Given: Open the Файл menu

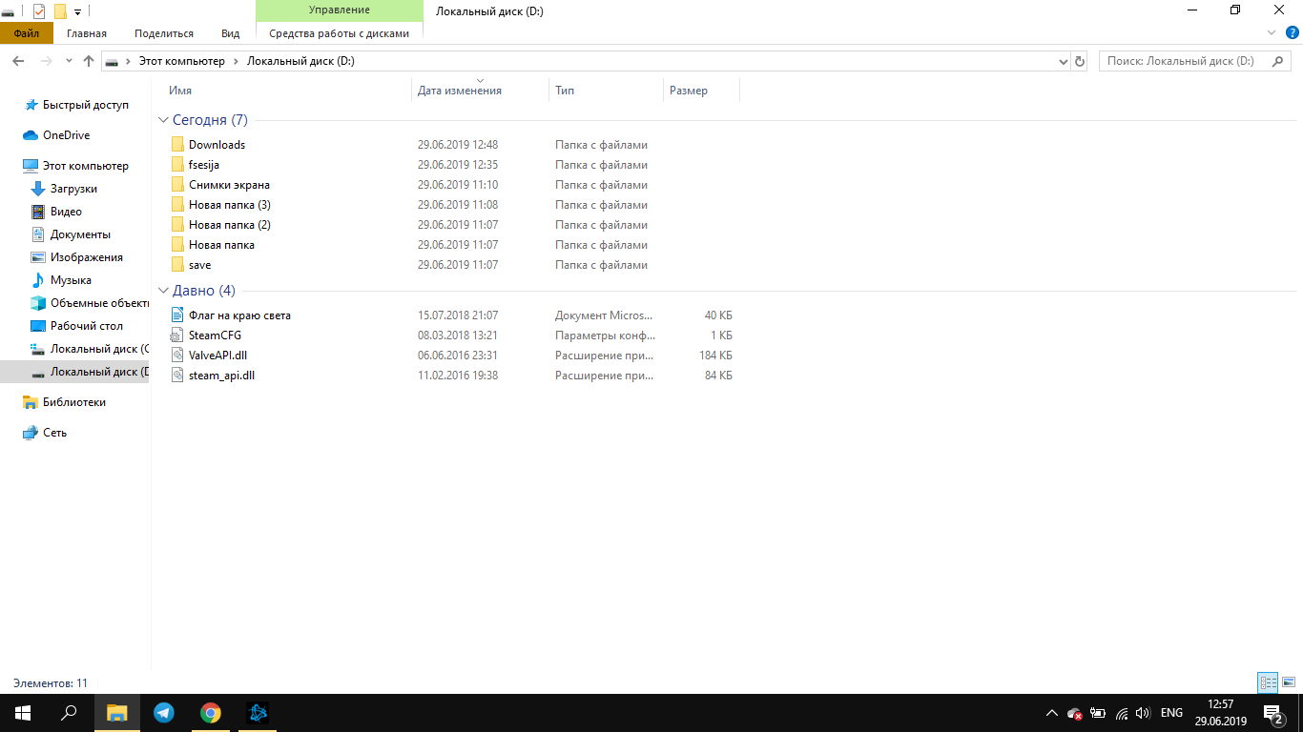Looking at the screenshot, I should (x=27, y=33).
